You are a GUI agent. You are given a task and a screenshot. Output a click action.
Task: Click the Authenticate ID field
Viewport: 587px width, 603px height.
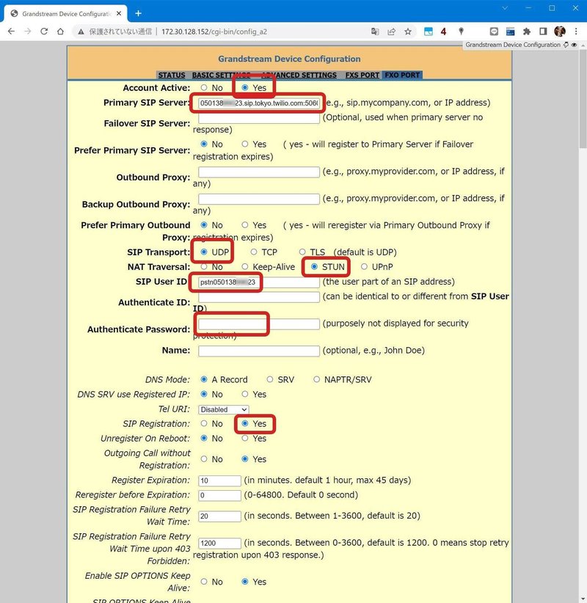259,297
